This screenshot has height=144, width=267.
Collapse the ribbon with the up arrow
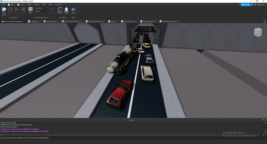(239, 5)
